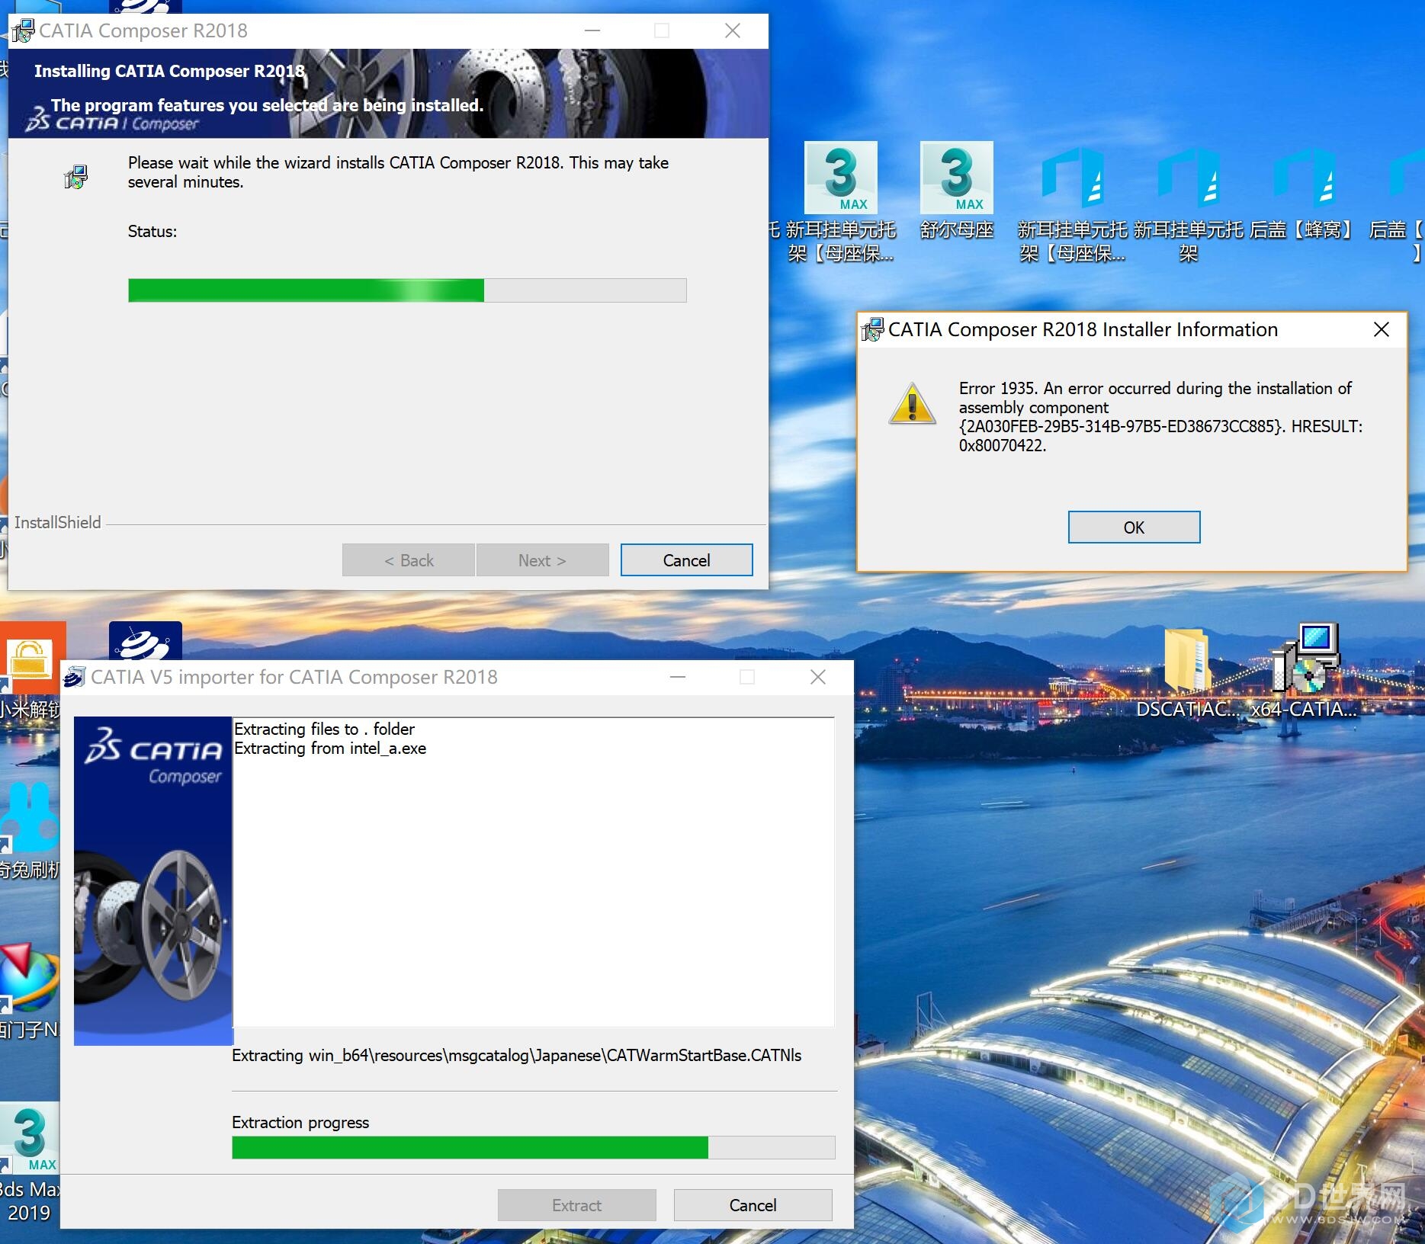Open the x64-CATIA... installer desktop icon
Viewport: 1425px width, 1244px height.
1304,671
